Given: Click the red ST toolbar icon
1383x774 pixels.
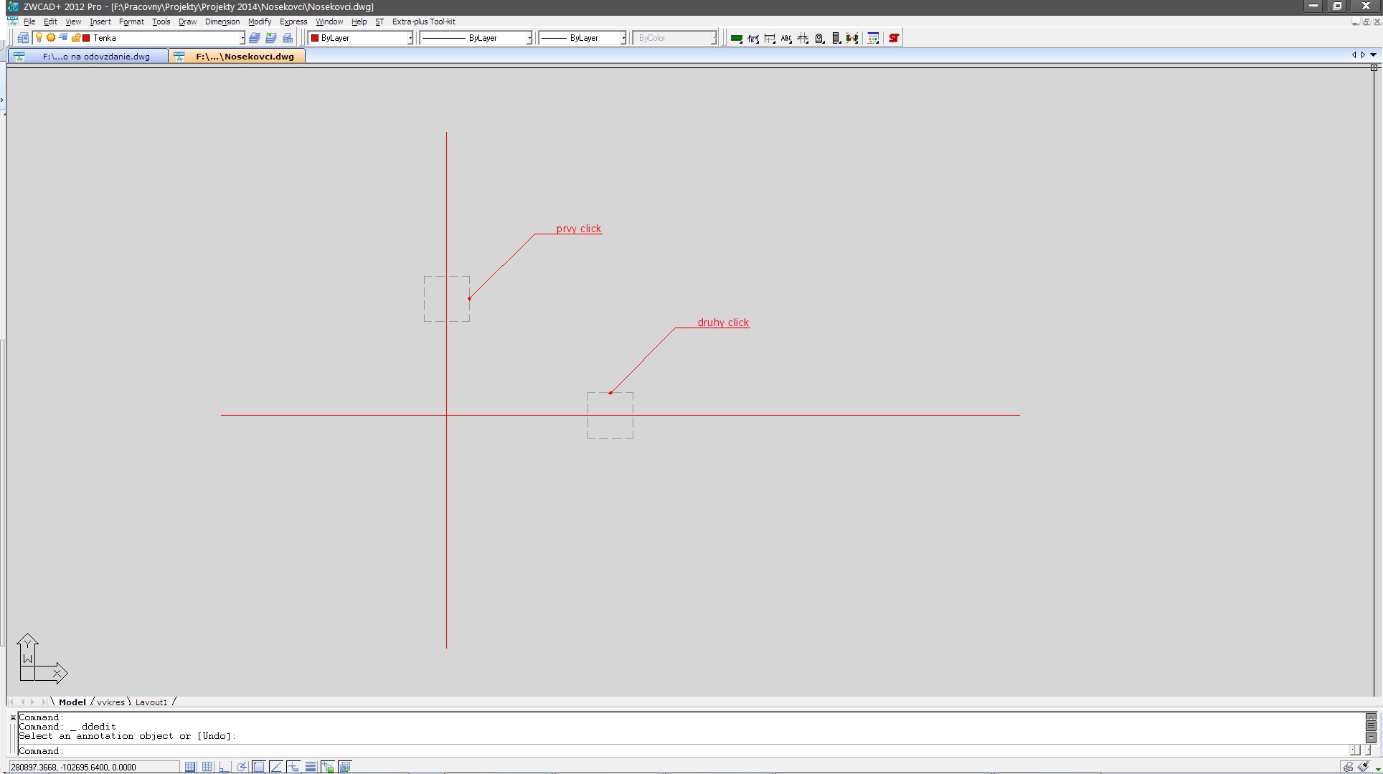Looking at the screenshot, I should tap(894, 38).
